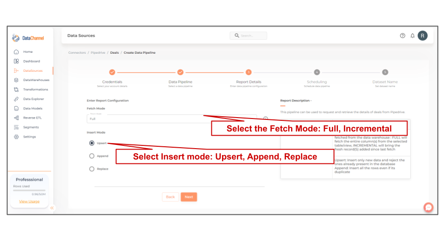Select the Replace insert mode
Screen dimensions: 445x250
click(92, 169)
